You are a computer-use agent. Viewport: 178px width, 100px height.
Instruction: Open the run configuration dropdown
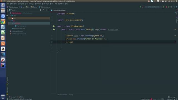[x=153, y=7]
